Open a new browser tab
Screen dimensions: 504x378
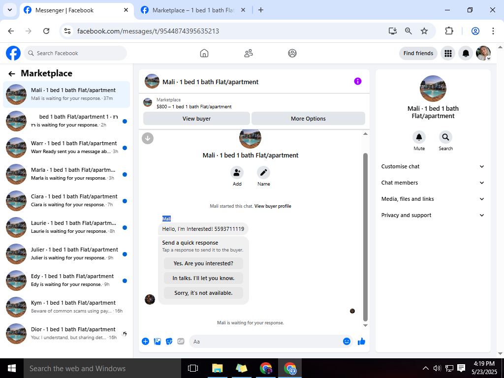[x=261, y=10]
